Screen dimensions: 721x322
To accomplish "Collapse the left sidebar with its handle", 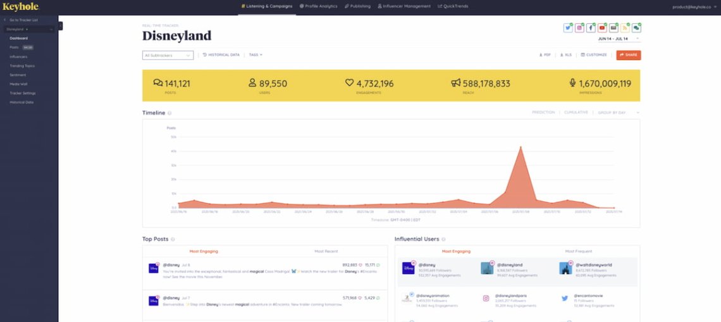I will pos(60,26).
